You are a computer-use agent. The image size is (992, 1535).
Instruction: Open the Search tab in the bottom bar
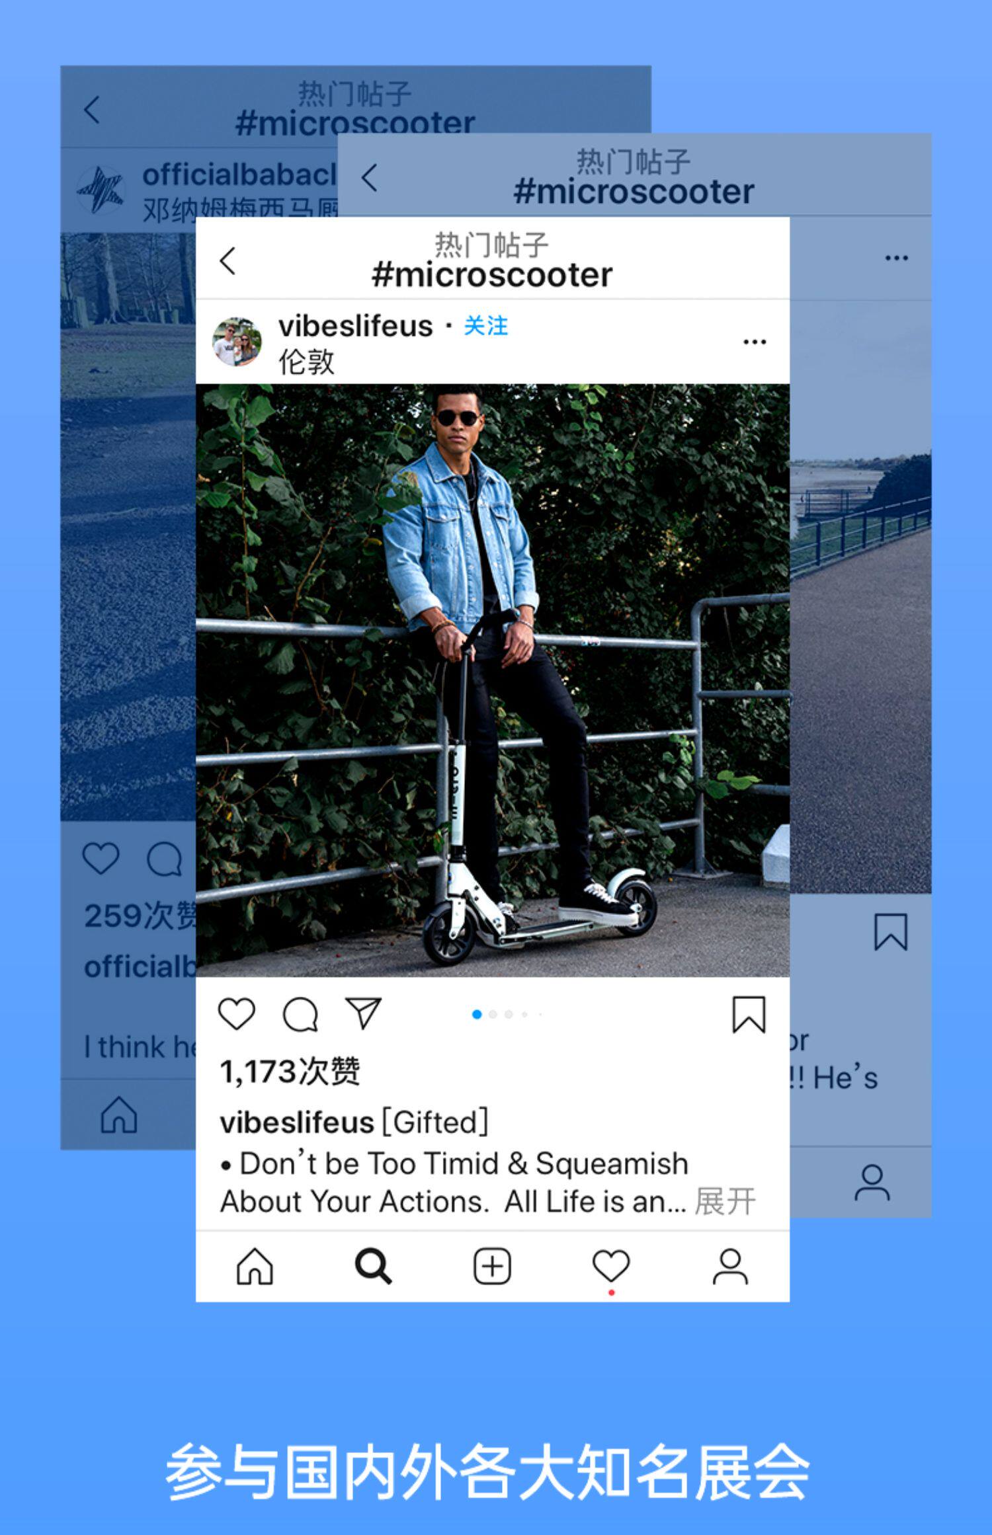(374, 1267)
